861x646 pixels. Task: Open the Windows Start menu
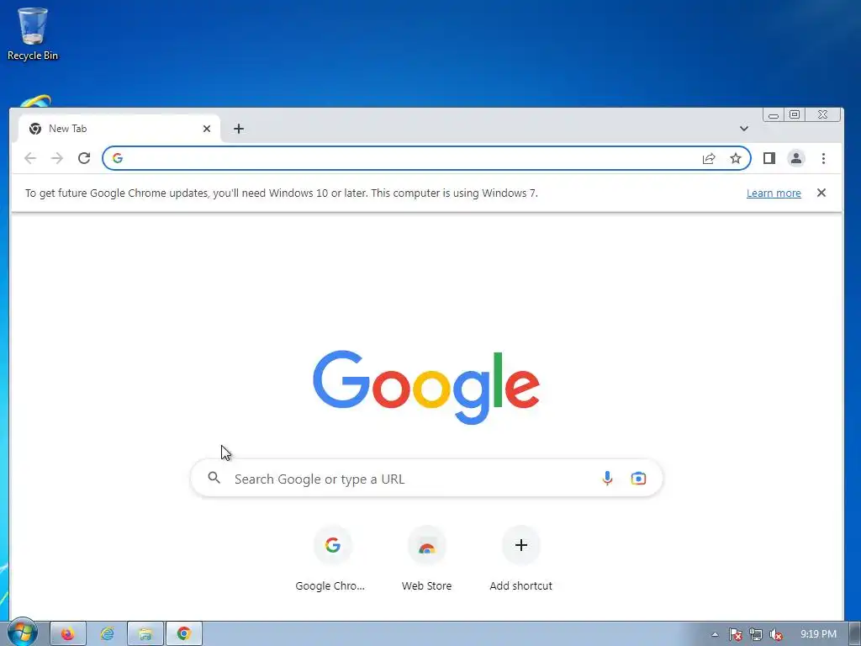click(x=23, y=633)
